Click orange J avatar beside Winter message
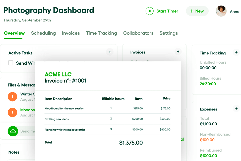 (12, 97)
